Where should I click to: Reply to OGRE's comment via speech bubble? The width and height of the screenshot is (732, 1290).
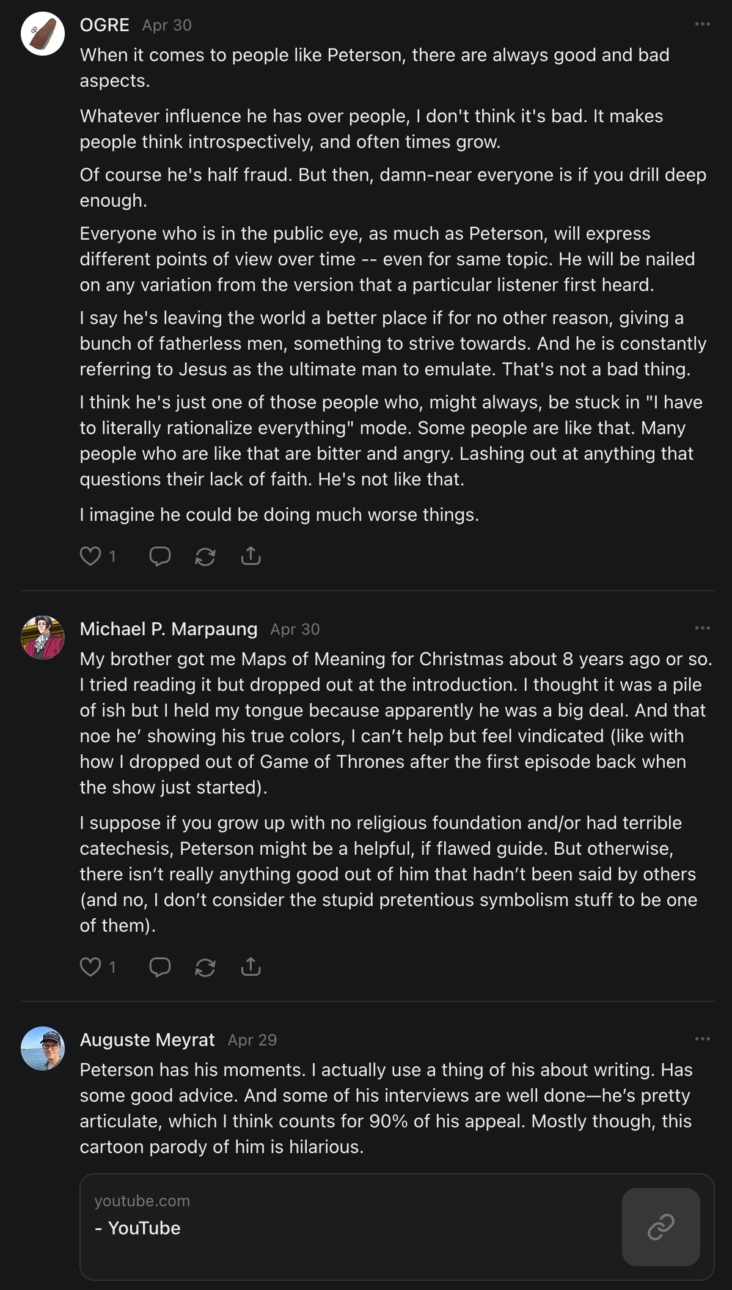click(160, 556)
